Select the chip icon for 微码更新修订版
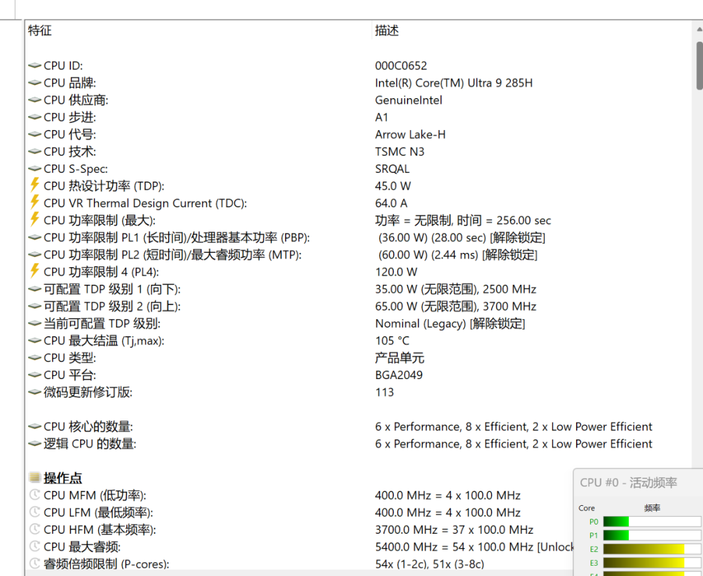 34,393
